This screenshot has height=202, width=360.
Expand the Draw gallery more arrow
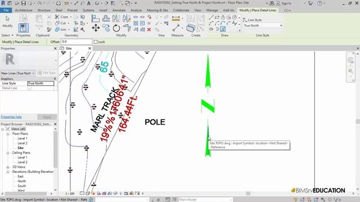[x=239, y=30]
